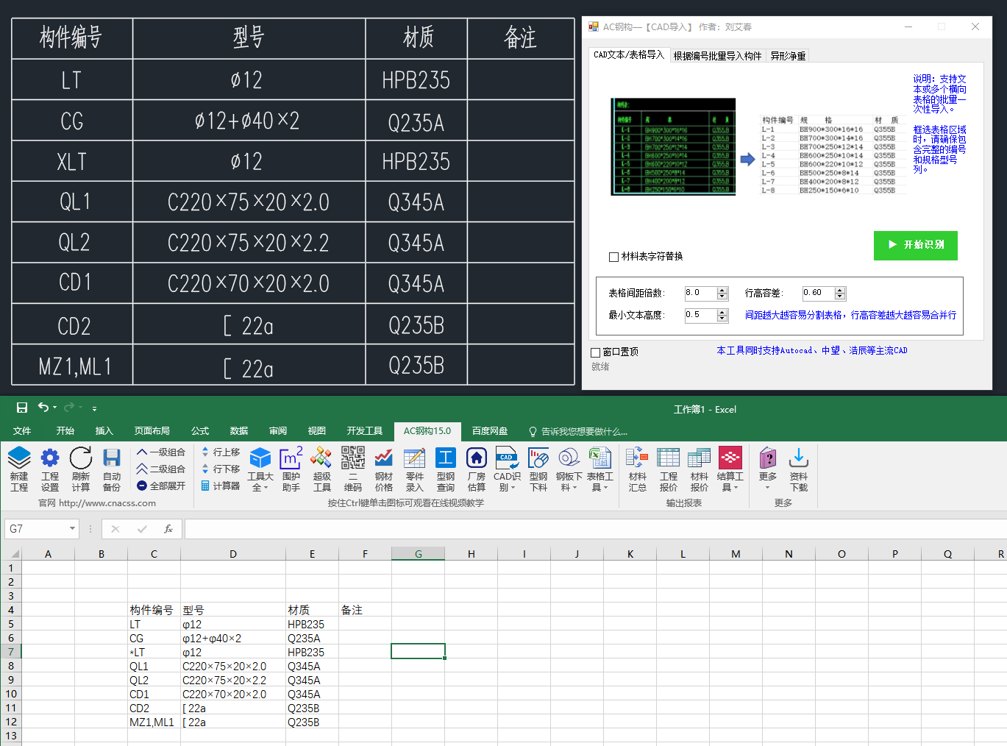Click the 自动备份 floppy disk icon
Image resolution: width=1007 pixels, height=746 pixels.
click(x=112, y=458)
